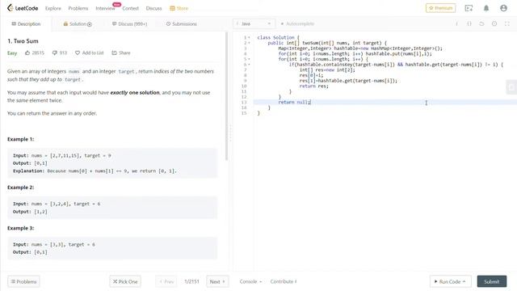
Task: Click the LeetCode logo
Action: [x=23, y=8]
